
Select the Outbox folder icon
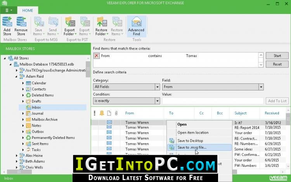click(x=28, y=132)
